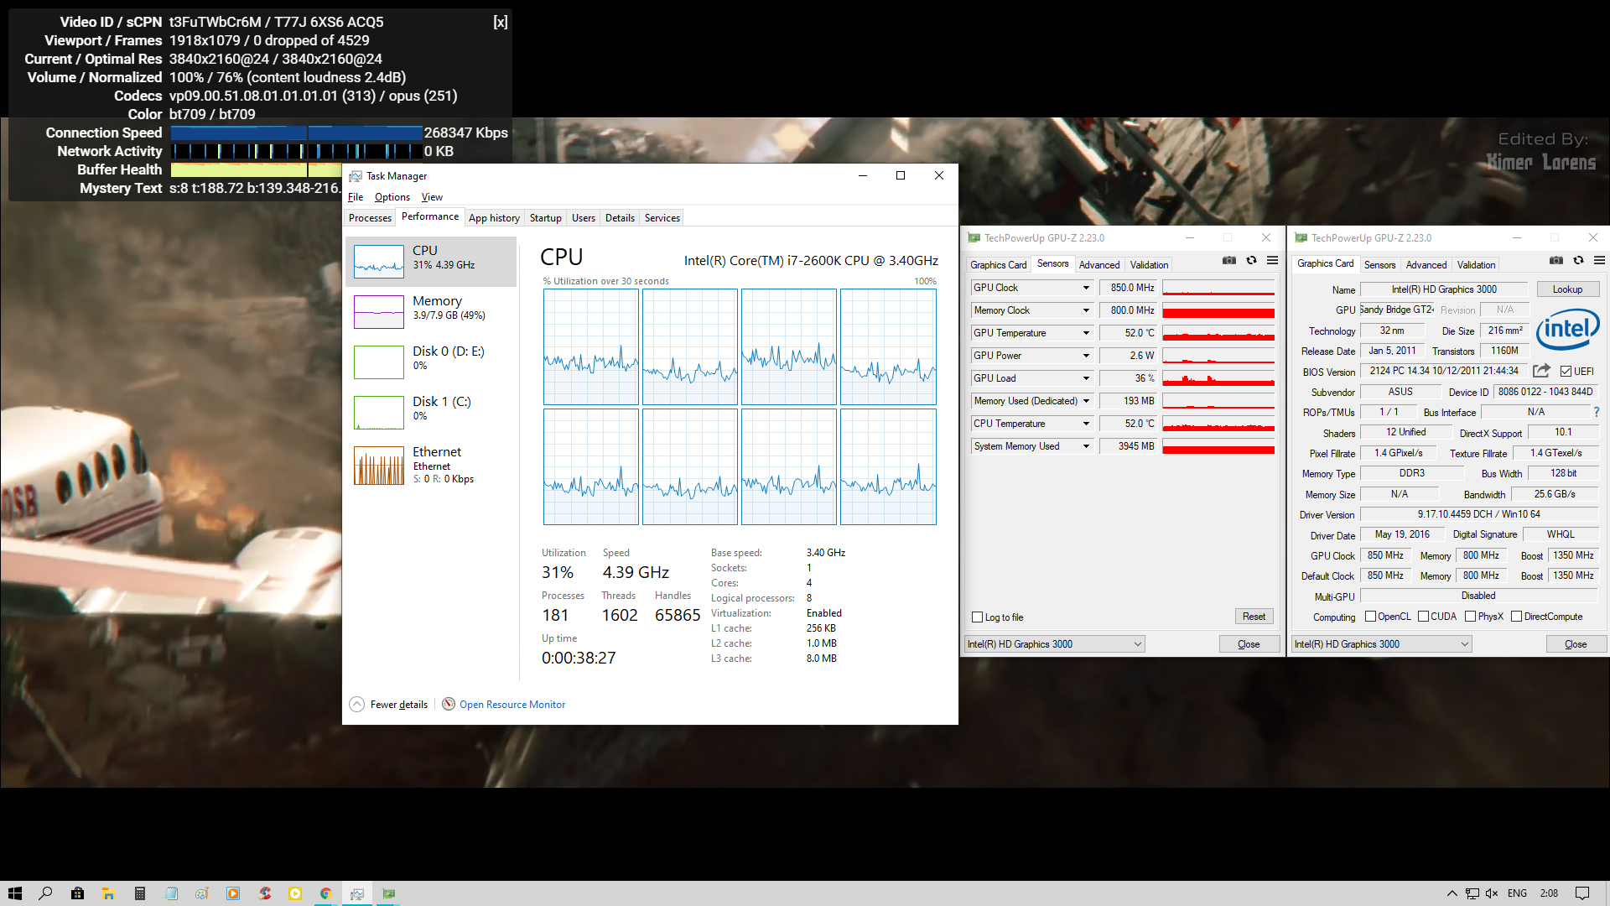Select the Memory performance graph in sidebar
Viewport: 1610px width, 906px height.
(431, 311)
